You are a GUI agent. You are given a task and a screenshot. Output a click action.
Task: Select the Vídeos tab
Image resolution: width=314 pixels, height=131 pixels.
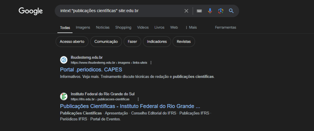[143, 27]
